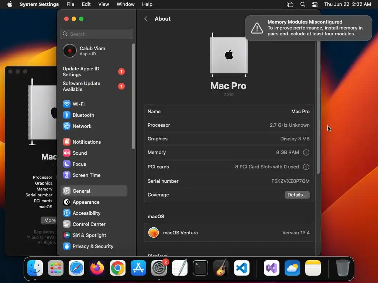Click Coverage Details button
378x283 pixels.
[x=297, y=195]
